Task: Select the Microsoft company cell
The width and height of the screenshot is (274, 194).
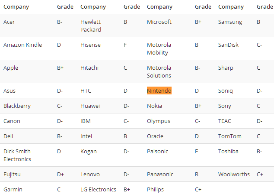Action: (x=159, y=22)
